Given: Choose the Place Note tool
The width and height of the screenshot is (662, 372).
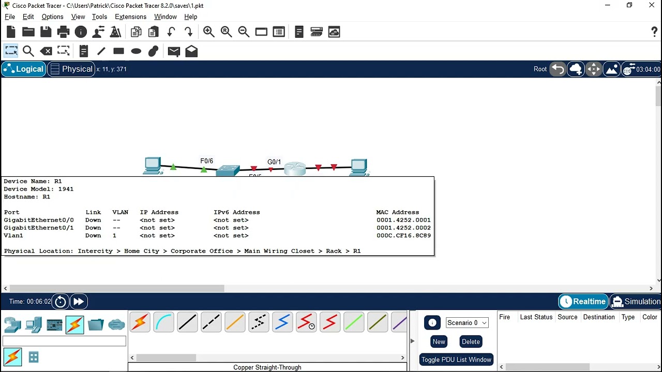Looking at the screenshot, I should click(x=84, y=51).
